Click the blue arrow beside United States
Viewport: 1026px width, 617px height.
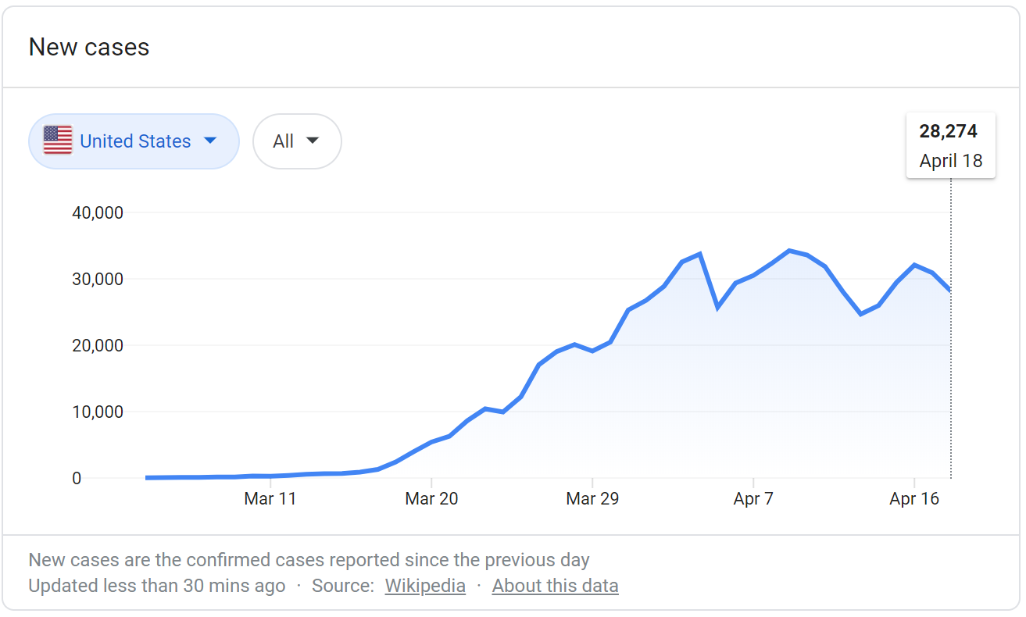click(209, 141)
